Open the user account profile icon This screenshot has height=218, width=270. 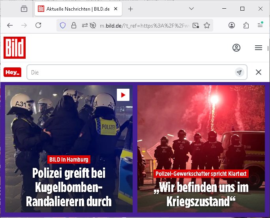236,48
